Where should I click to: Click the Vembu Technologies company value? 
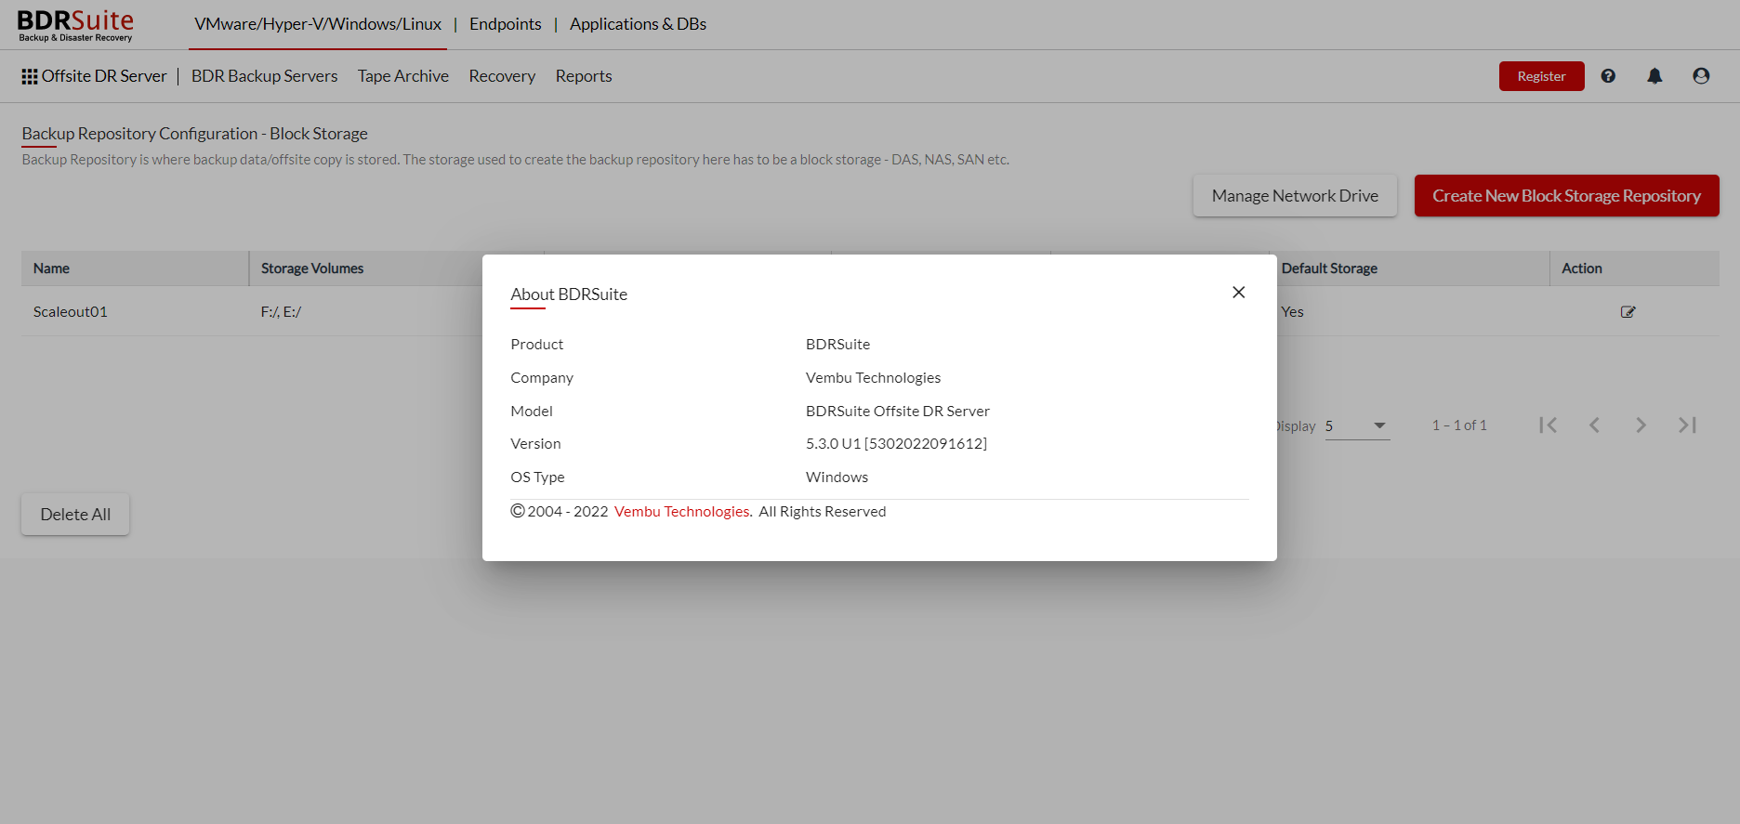pyautogui.click(x=873, y=378)
